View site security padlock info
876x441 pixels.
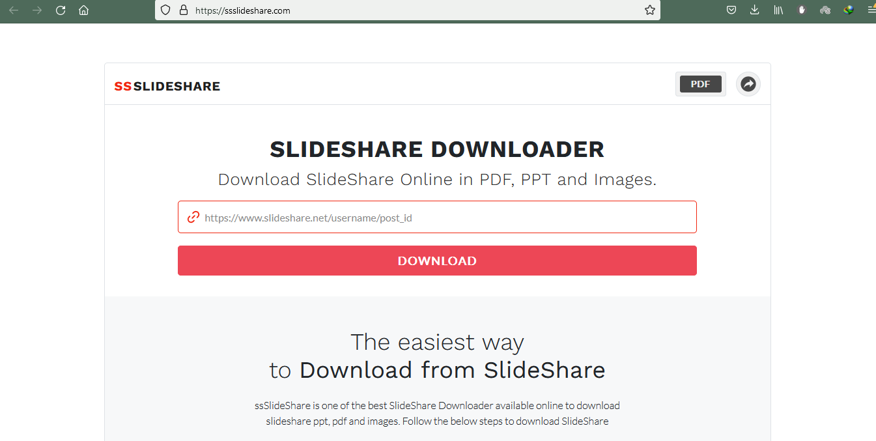click(x=183, y=10)
